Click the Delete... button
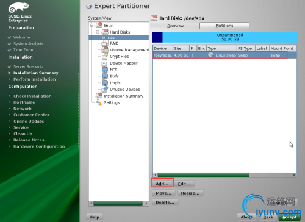Viewport: 305px width, 222px height. tap(165, 202)
